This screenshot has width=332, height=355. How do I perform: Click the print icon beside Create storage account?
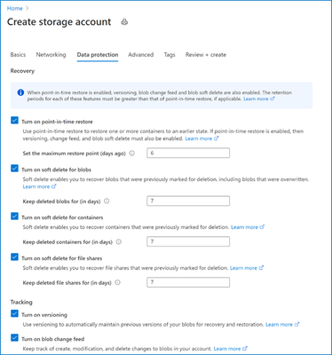pos(124,22)
